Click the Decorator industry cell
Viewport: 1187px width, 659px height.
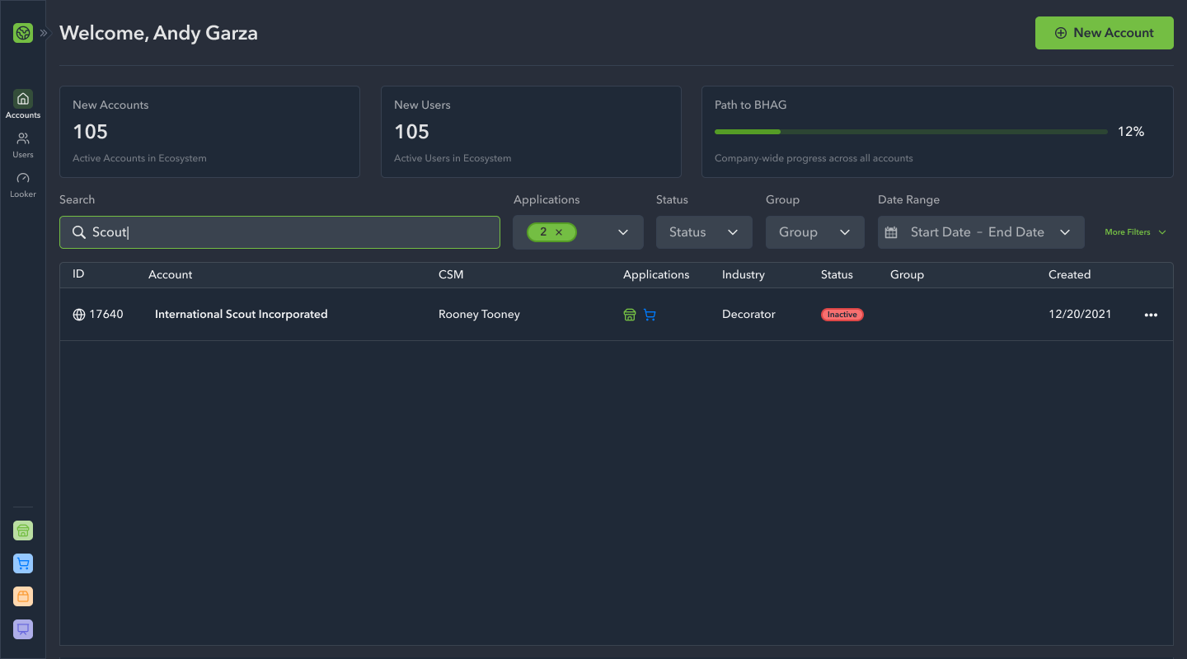(x=748, y=315)
